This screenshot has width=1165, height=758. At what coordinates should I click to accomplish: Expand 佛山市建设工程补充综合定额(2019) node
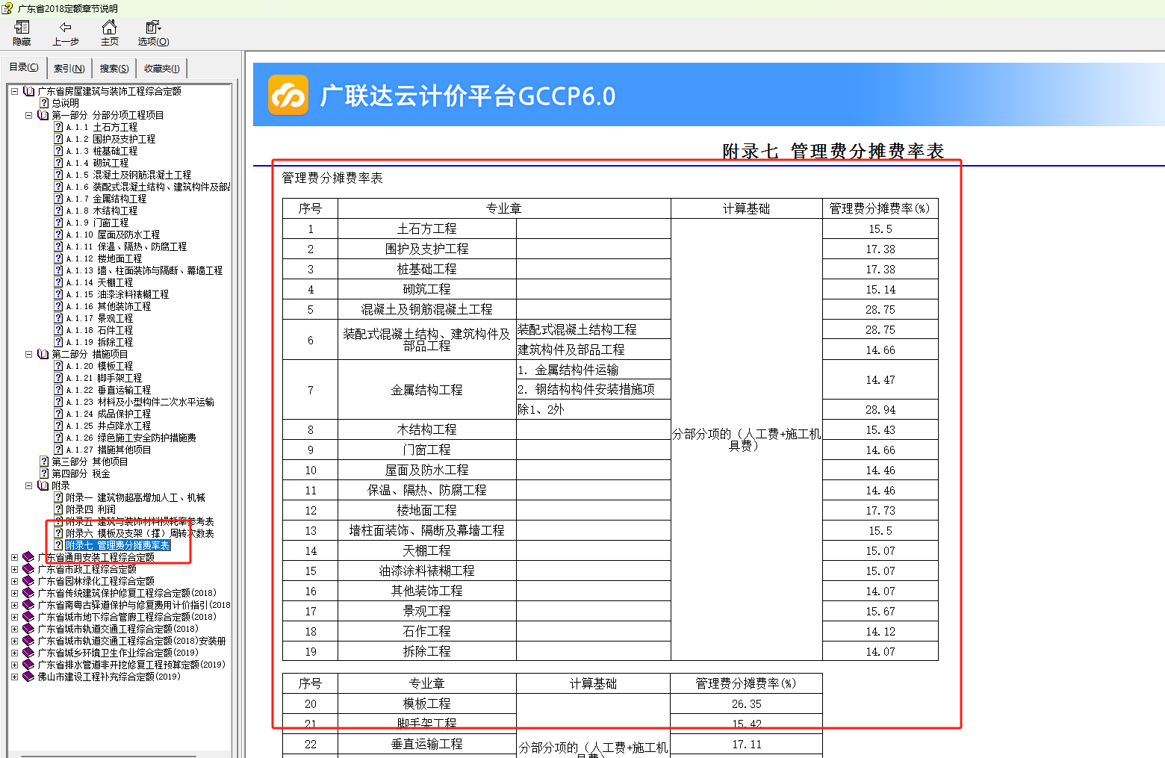[x=14, y=677]
